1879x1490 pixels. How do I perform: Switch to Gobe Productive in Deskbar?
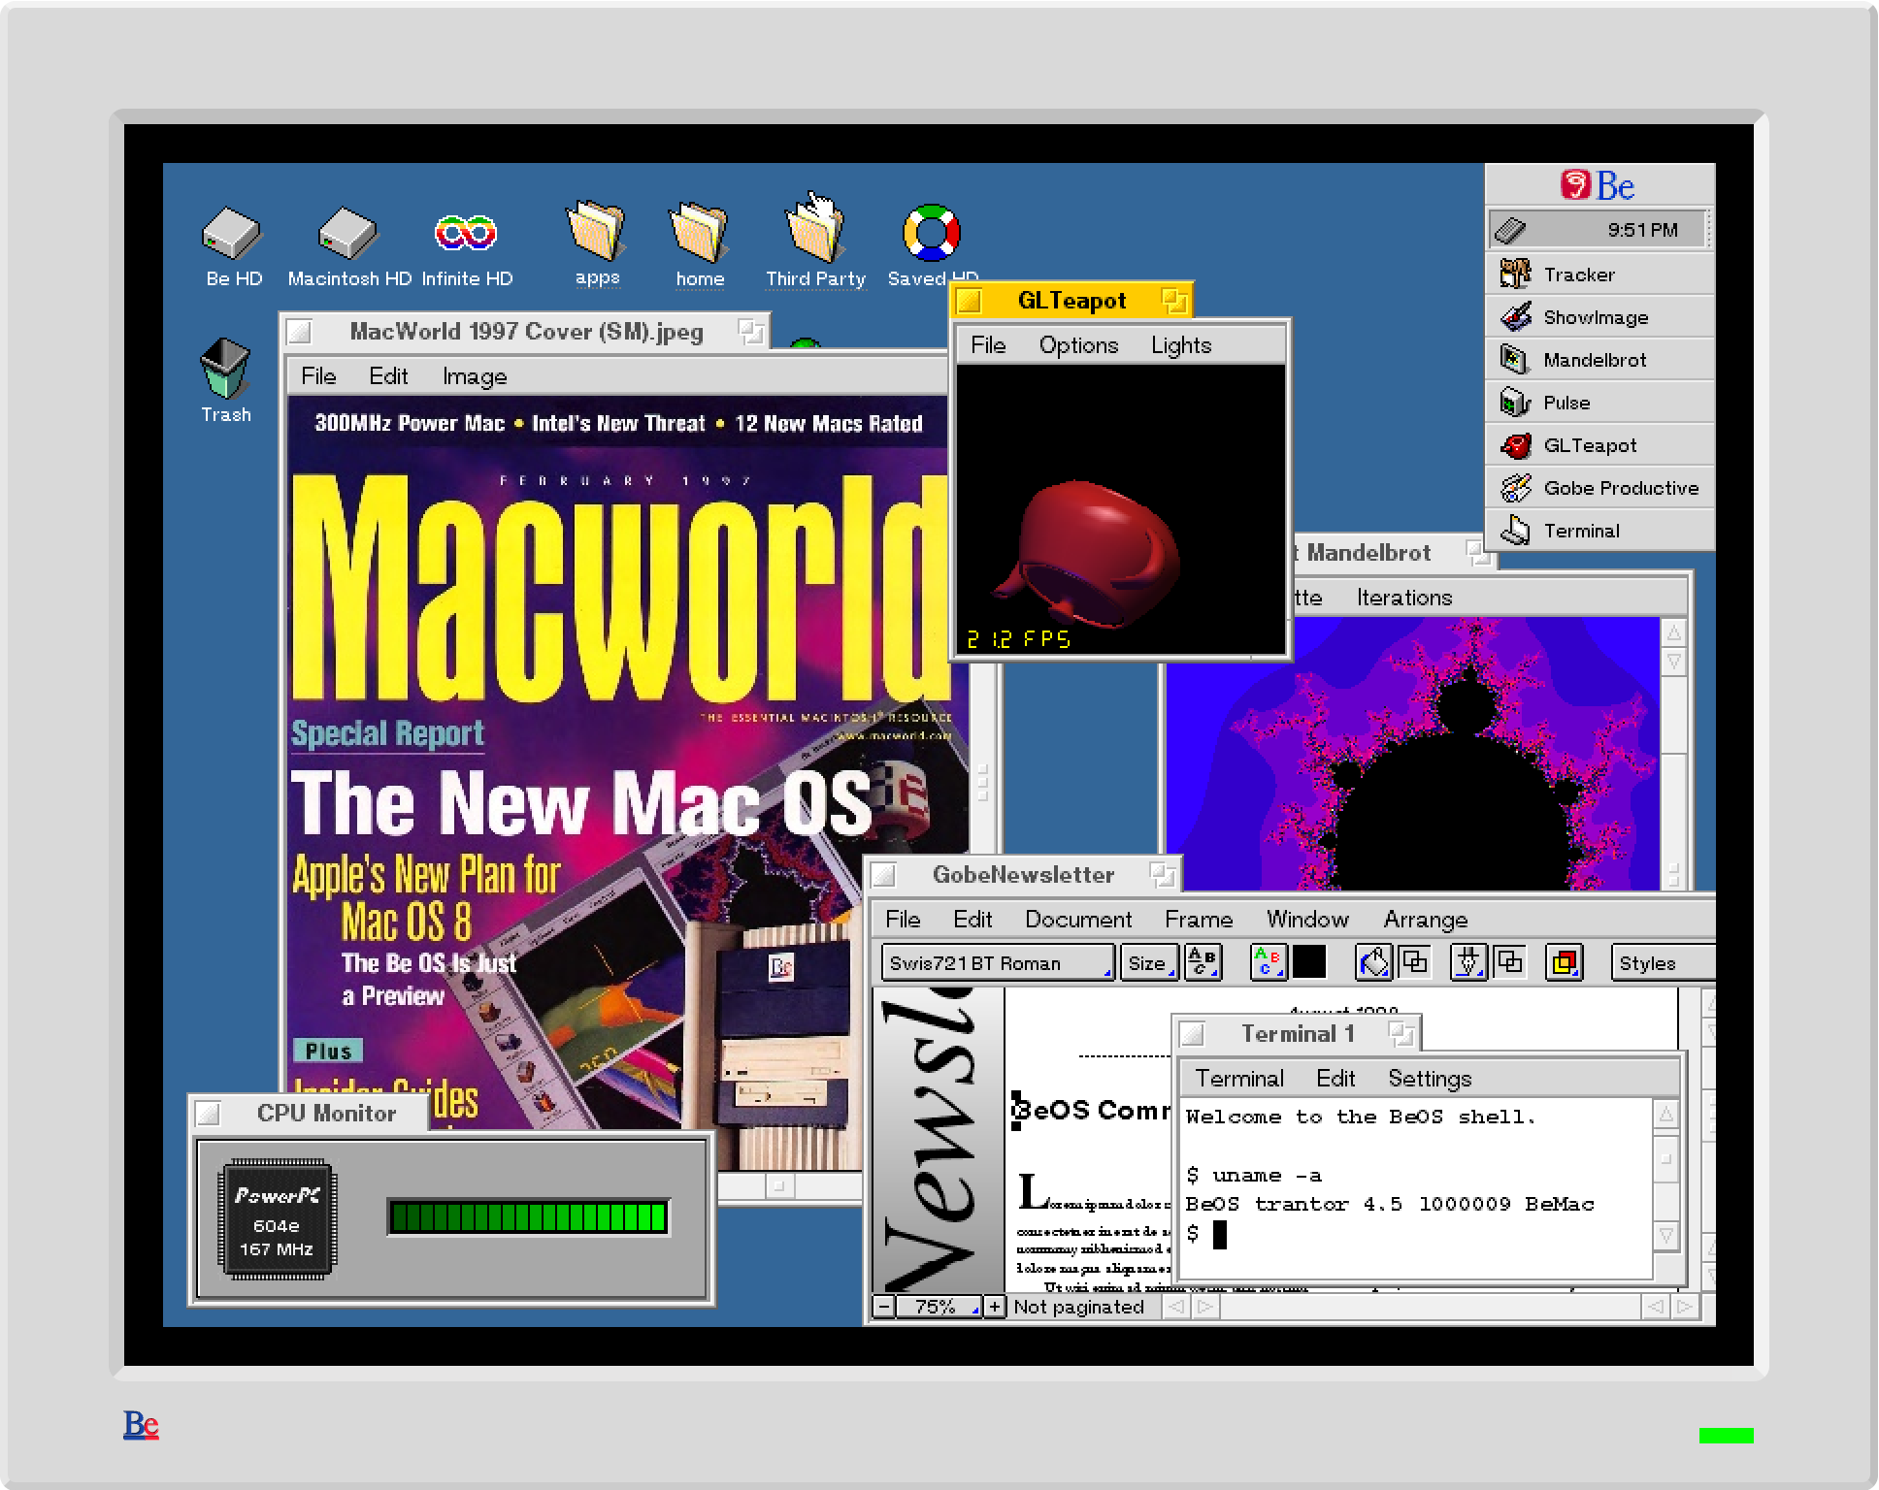pyautogui.click(x=1599, y=488)
